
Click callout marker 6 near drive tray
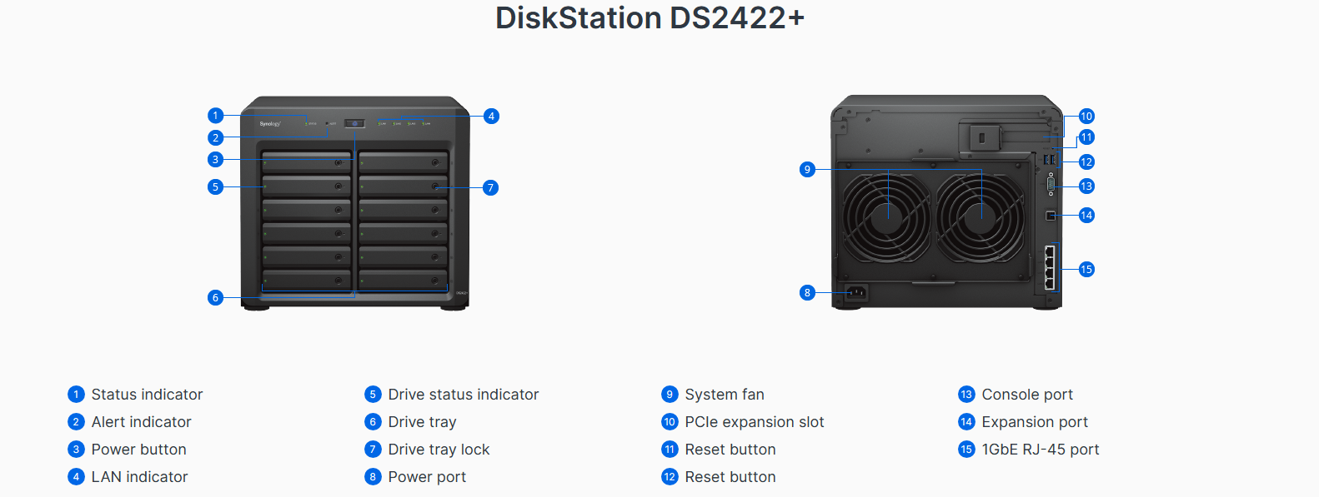pos(215,297)
